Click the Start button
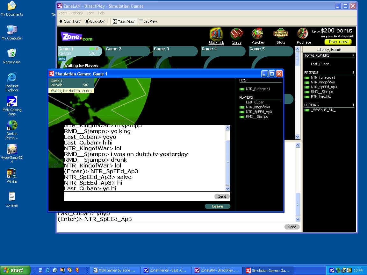 tap(15, 270)
